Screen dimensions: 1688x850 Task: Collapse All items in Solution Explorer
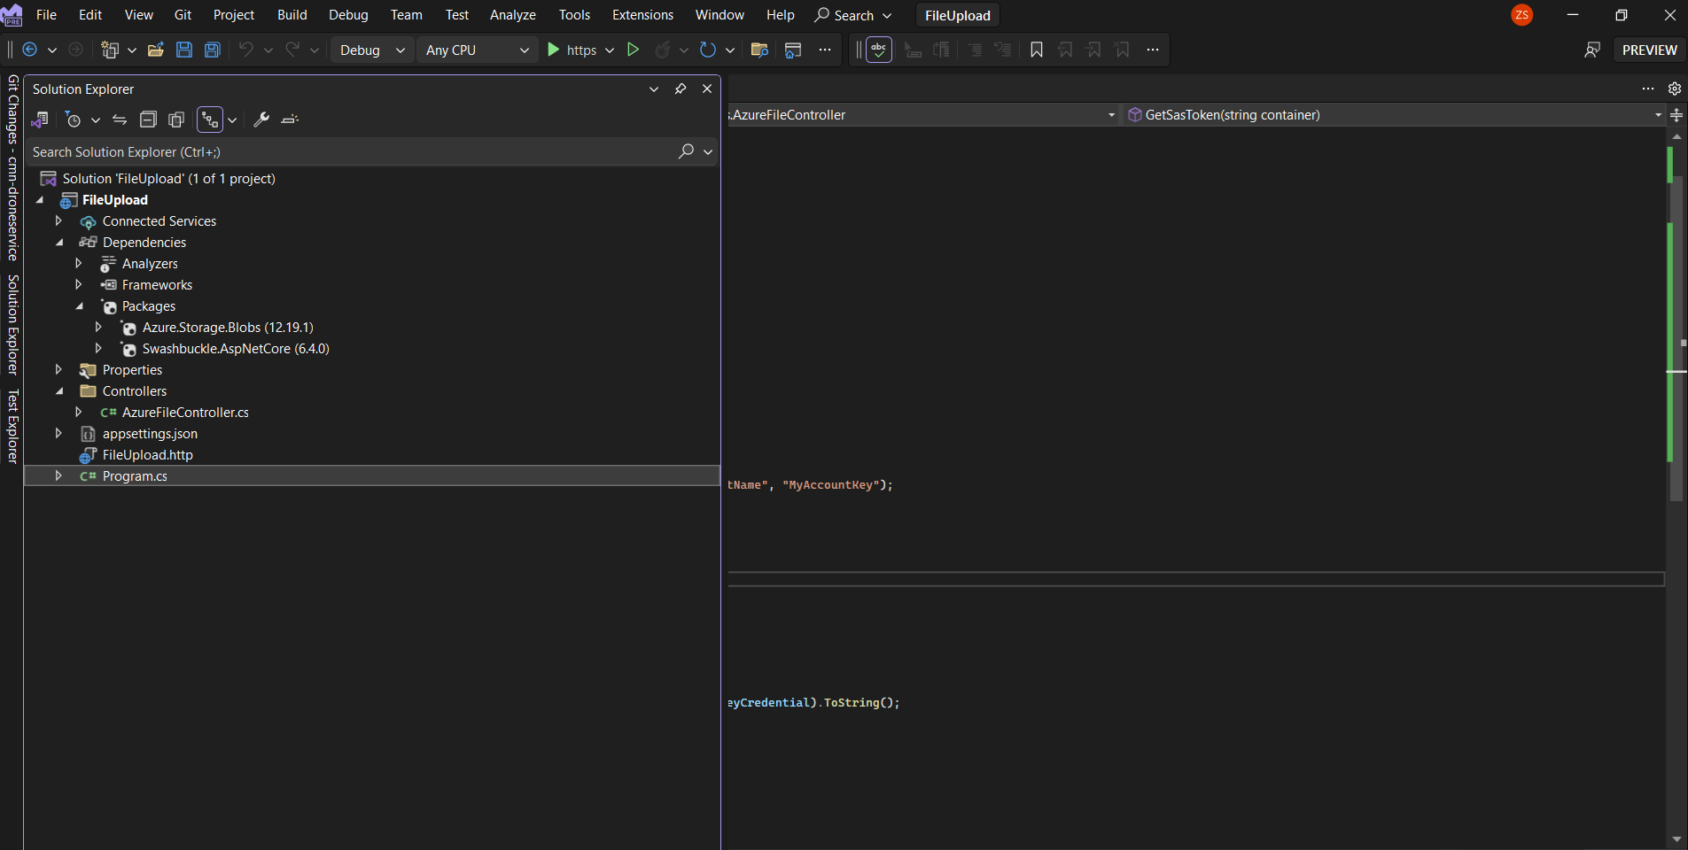click(x=148, y=120)
